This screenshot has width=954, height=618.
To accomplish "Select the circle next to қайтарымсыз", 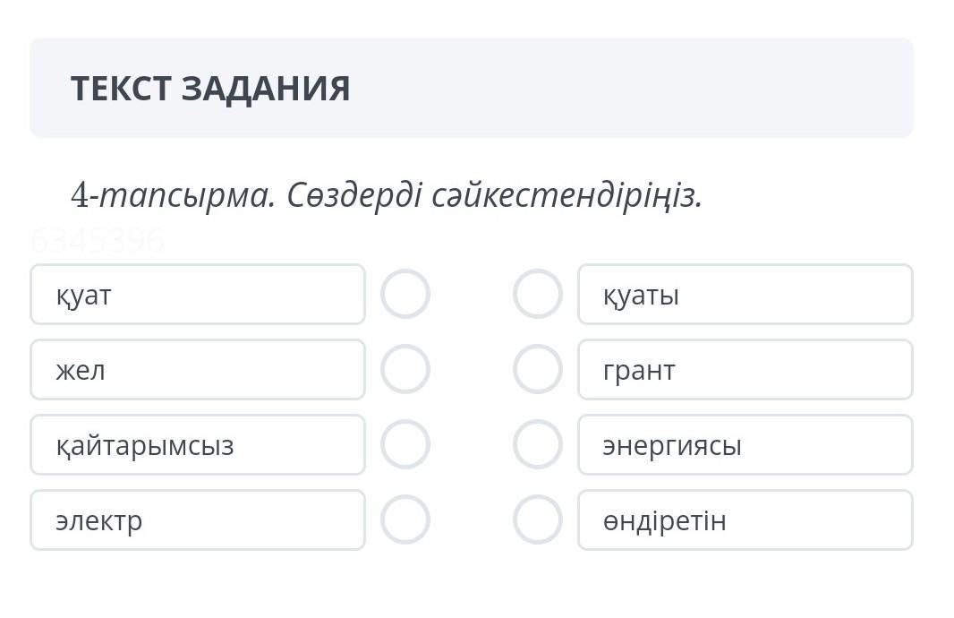I will [405, 444].
